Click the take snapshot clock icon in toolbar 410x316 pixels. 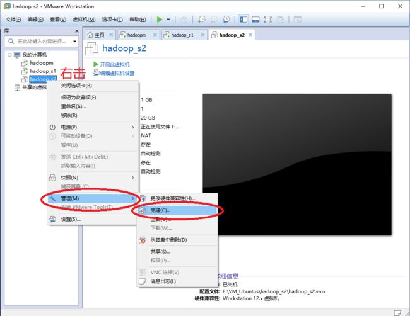click(201, 20)
